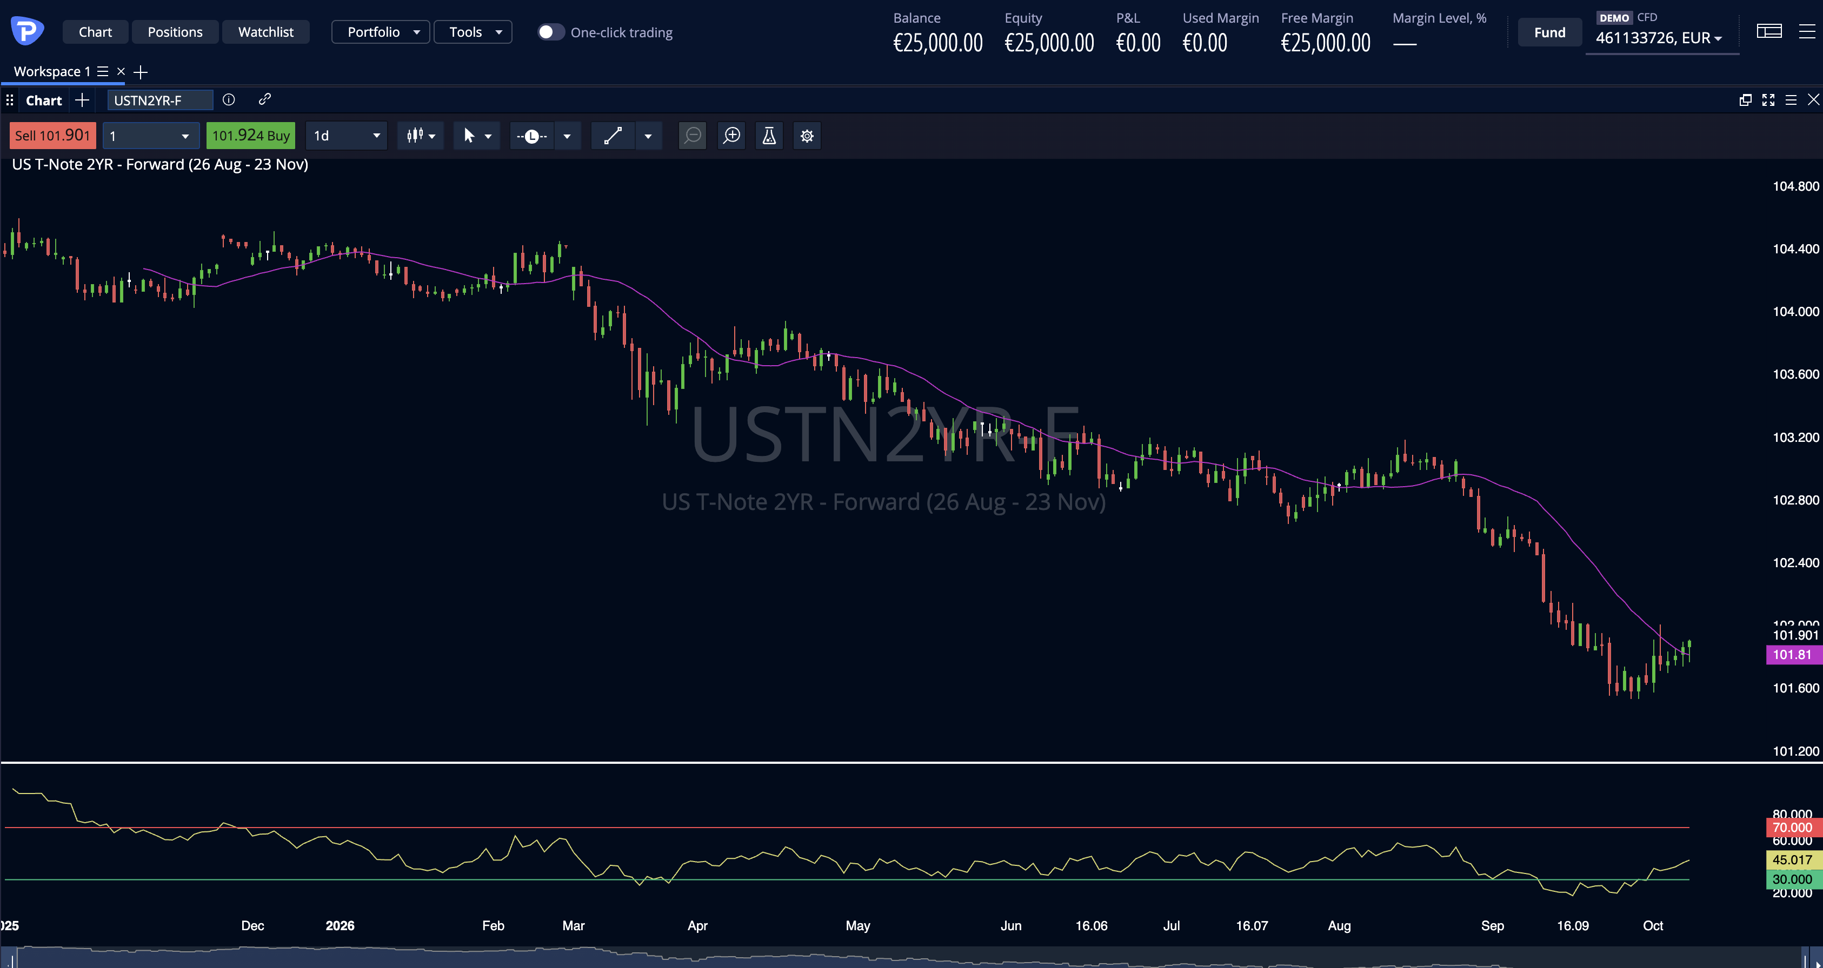Click the red 70.000 RSI level label
Screen dimensions: 1823x968
(1793, 828)
